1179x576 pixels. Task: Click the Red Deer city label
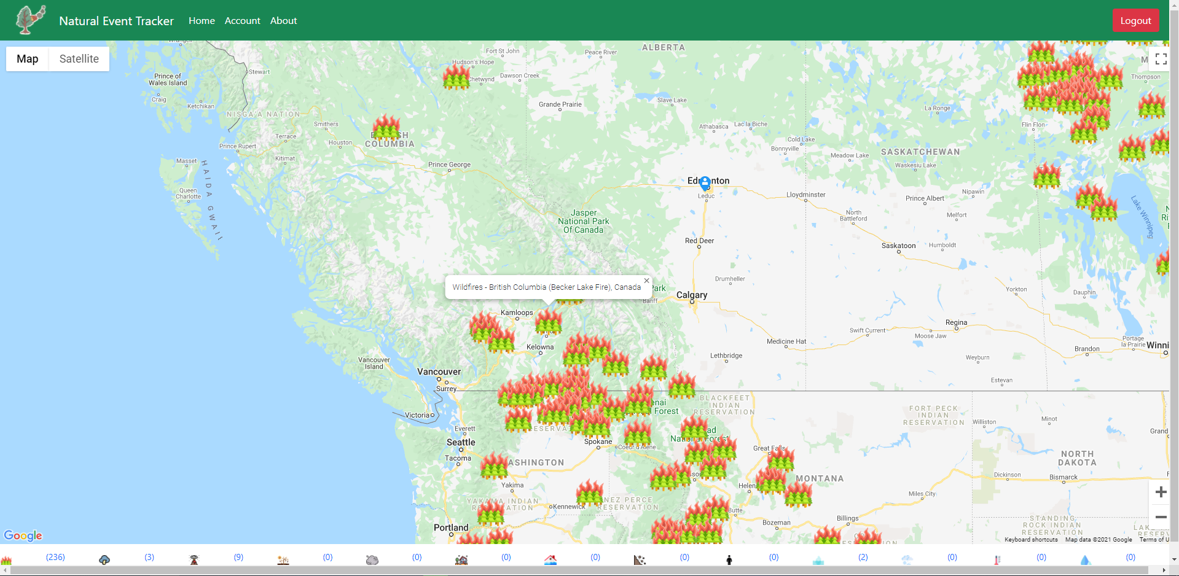tap(699, 241)
